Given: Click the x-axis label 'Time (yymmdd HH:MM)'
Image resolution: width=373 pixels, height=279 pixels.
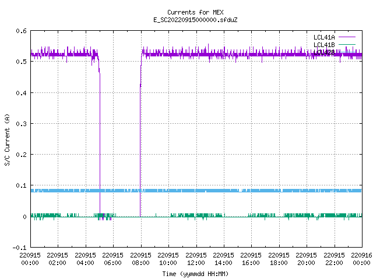Looking at the screenshot, I should click(195, 274).
